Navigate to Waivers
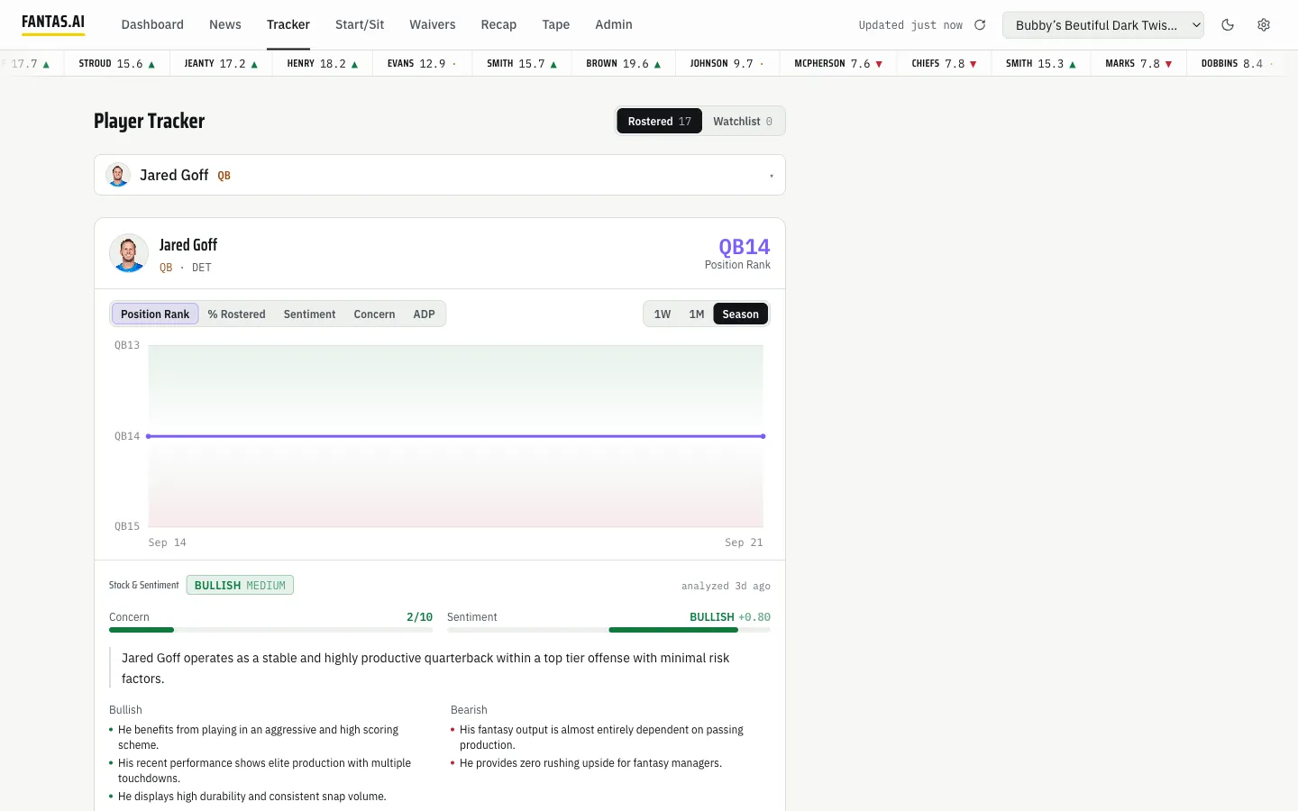1298x811 pixels. pos(433,25)
